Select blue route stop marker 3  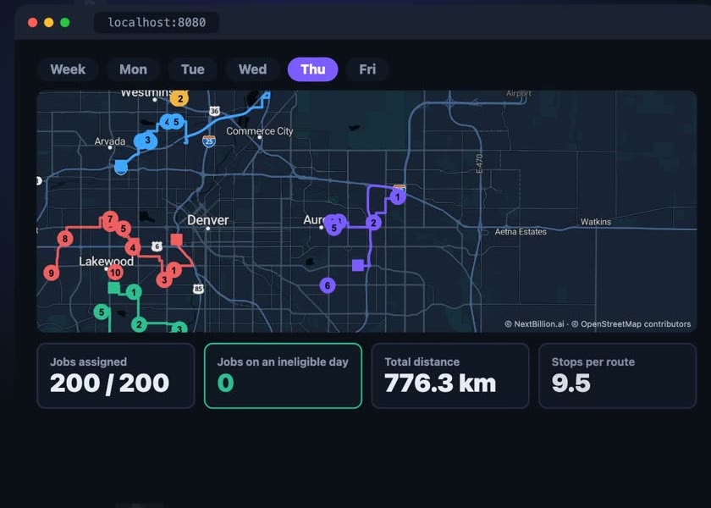[x=147, y=141]
